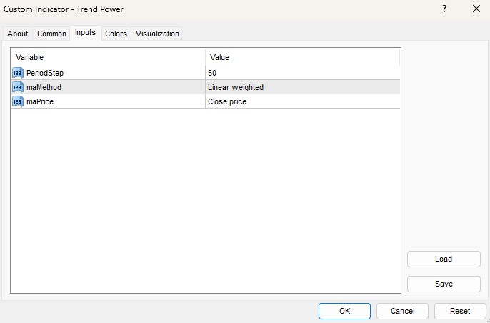The height and width of the screenshot is (323, 490).
Task: Select the maPrice variable row name
Action: pos(40,101)
